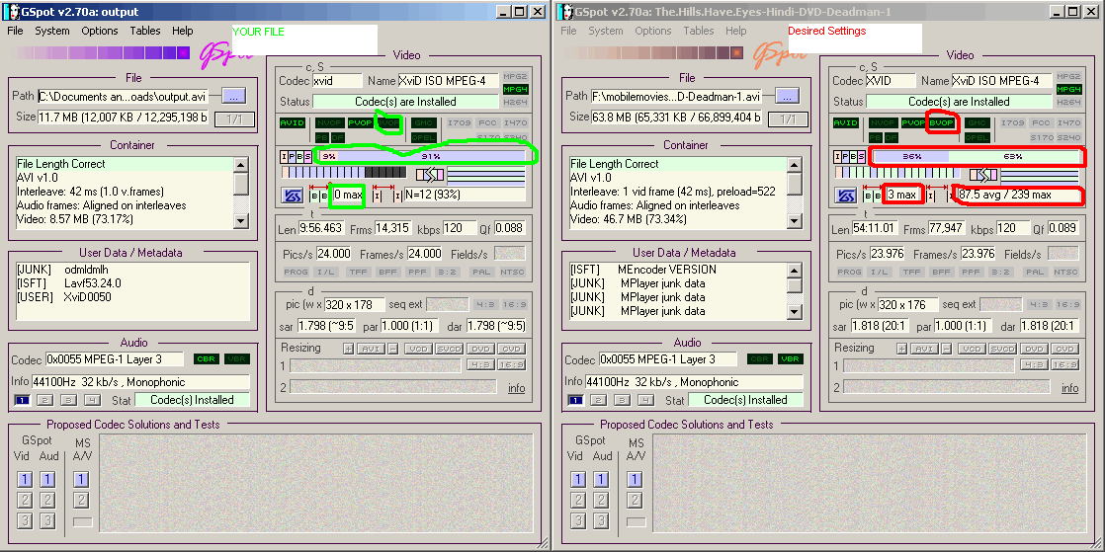Click the MPG4 indicator in output window
Image resolution: width=1105 pixels, height=552 pixels.
pyautogui.click(x=515, y=90)
